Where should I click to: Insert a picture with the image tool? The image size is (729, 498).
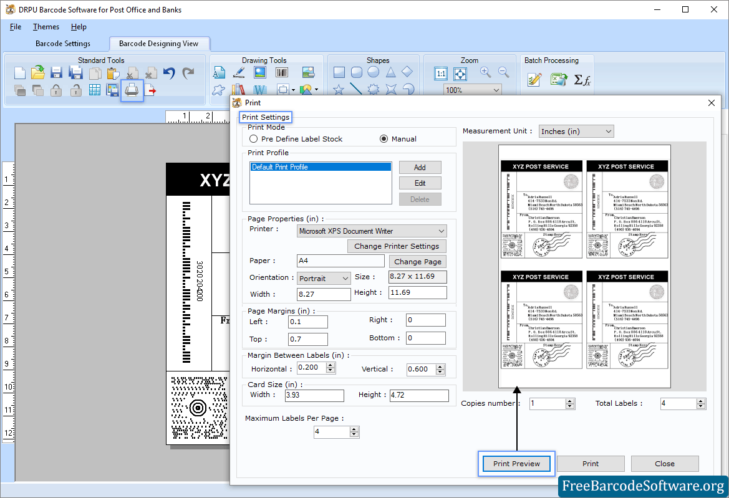(x=260, y=72)
